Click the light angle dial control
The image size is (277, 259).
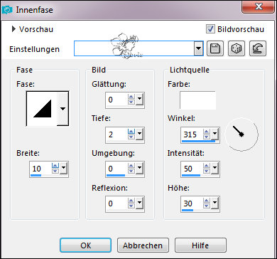241,134
